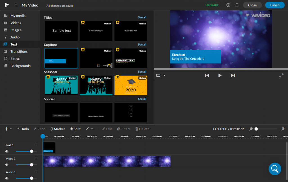Open the Filters tool
This screenshot has width=288, height=182.
123,129
